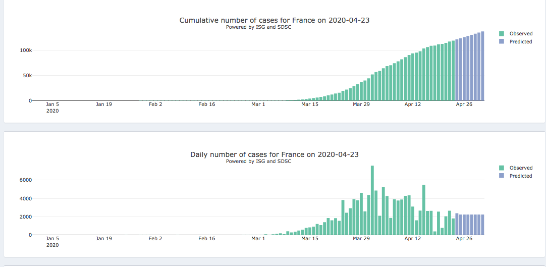Hide Observed series in Daily chart legend
This screenshot has width=546, height=267.
click(520, 168)
